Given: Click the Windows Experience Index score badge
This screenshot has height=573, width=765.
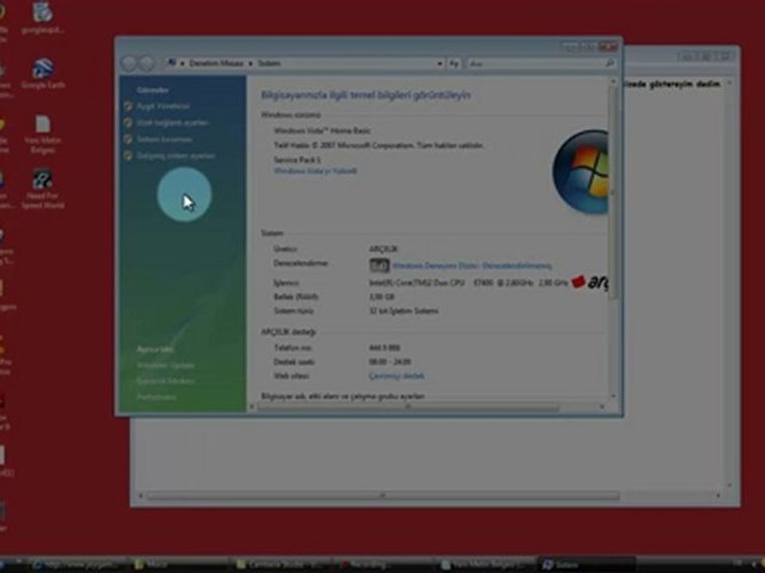Looking at the screenshot, I should click(x=379, y=266).
